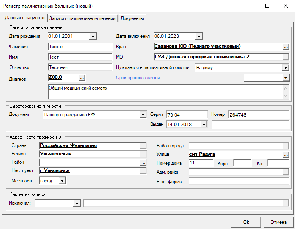This screenshot has height=229, width=295.
Task: Open the МО lookup ellipsis button
Action: (285, 57)
